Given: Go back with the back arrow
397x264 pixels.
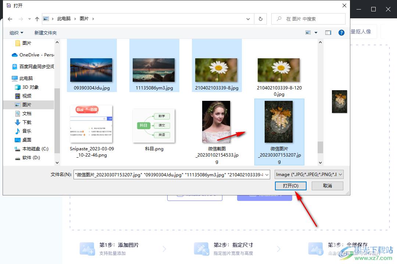Looking at the screenshot, I should tap(10, 19).
